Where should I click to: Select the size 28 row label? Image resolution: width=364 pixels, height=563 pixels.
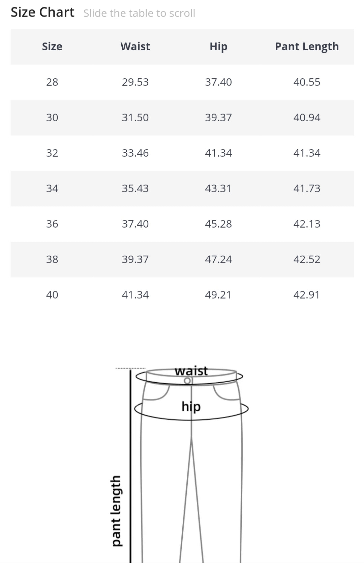pyautogui.click(x=52, y=82)
